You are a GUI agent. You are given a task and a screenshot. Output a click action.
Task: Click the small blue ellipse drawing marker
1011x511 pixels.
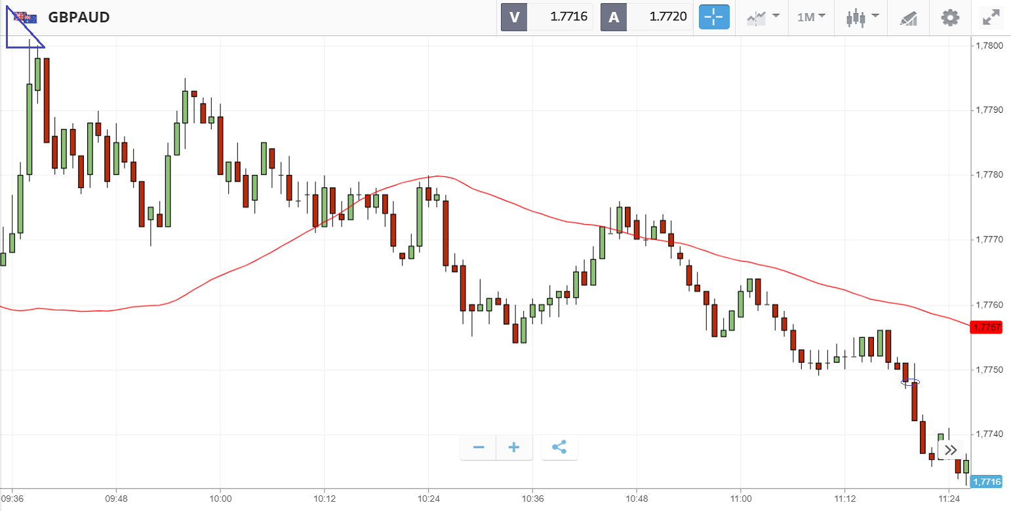click(910, 381)
